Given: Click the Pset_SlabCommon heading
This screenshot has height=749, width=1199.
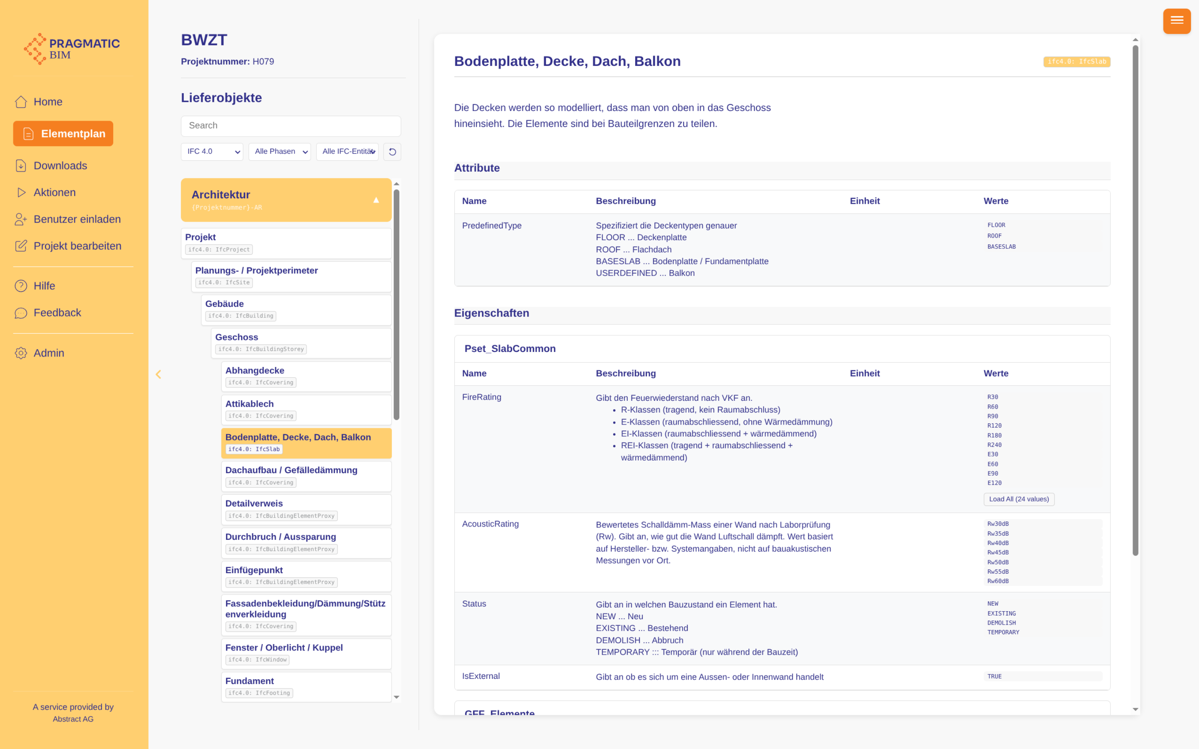Looking at the screenshot, I should [510, 348].
